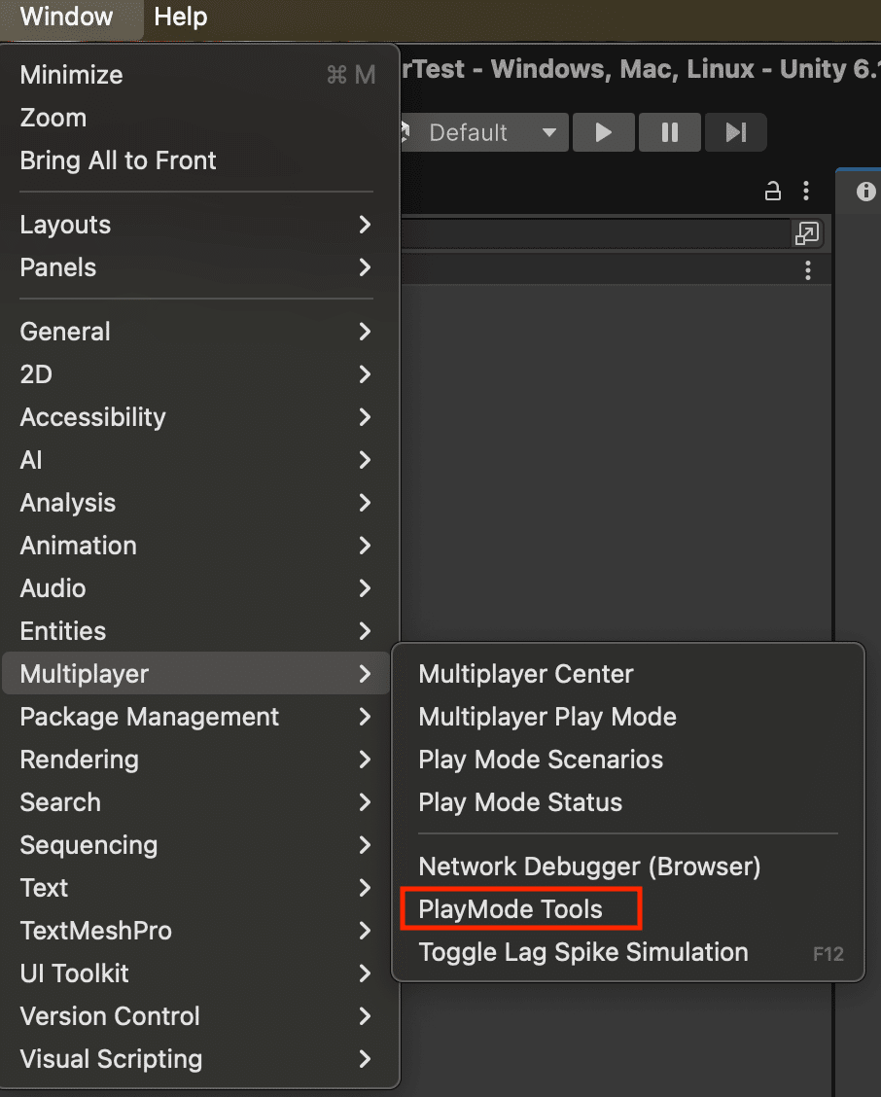Open the Help menu
Viewport: 881px width, 1097px height.
[x=179, y=17]
